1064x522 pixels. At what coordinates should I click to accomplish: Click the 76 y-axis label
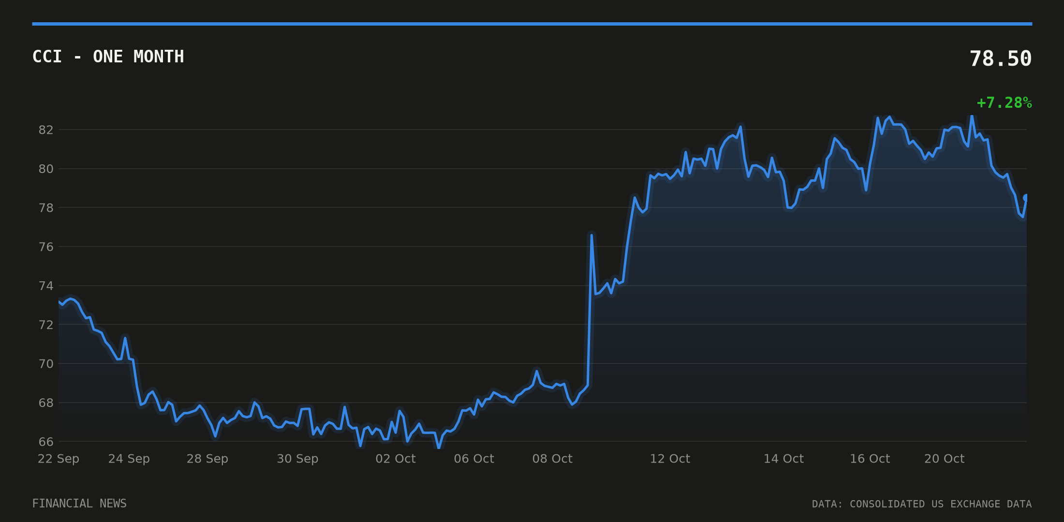(x=46, y=247)
